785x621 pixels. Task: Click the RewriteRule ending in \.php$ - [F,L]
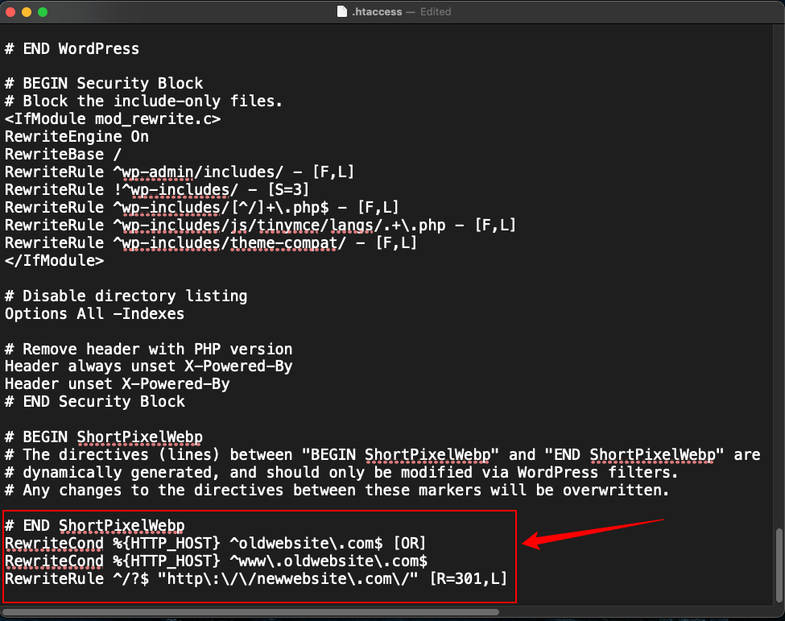(202, 207)
